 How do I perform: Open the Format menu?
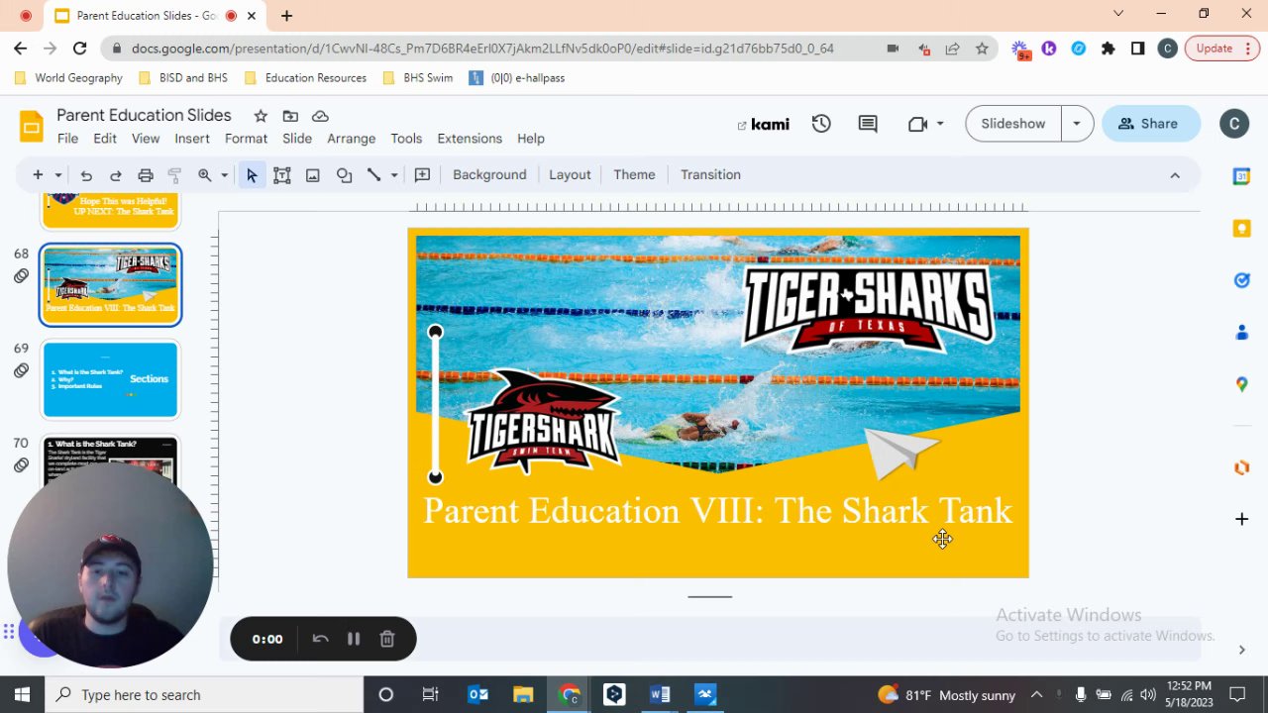(x=246, y=139)
